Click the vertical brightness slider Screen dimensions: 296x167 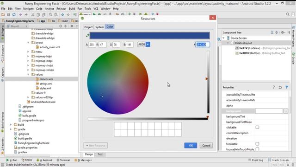click(x=208, y=82)
